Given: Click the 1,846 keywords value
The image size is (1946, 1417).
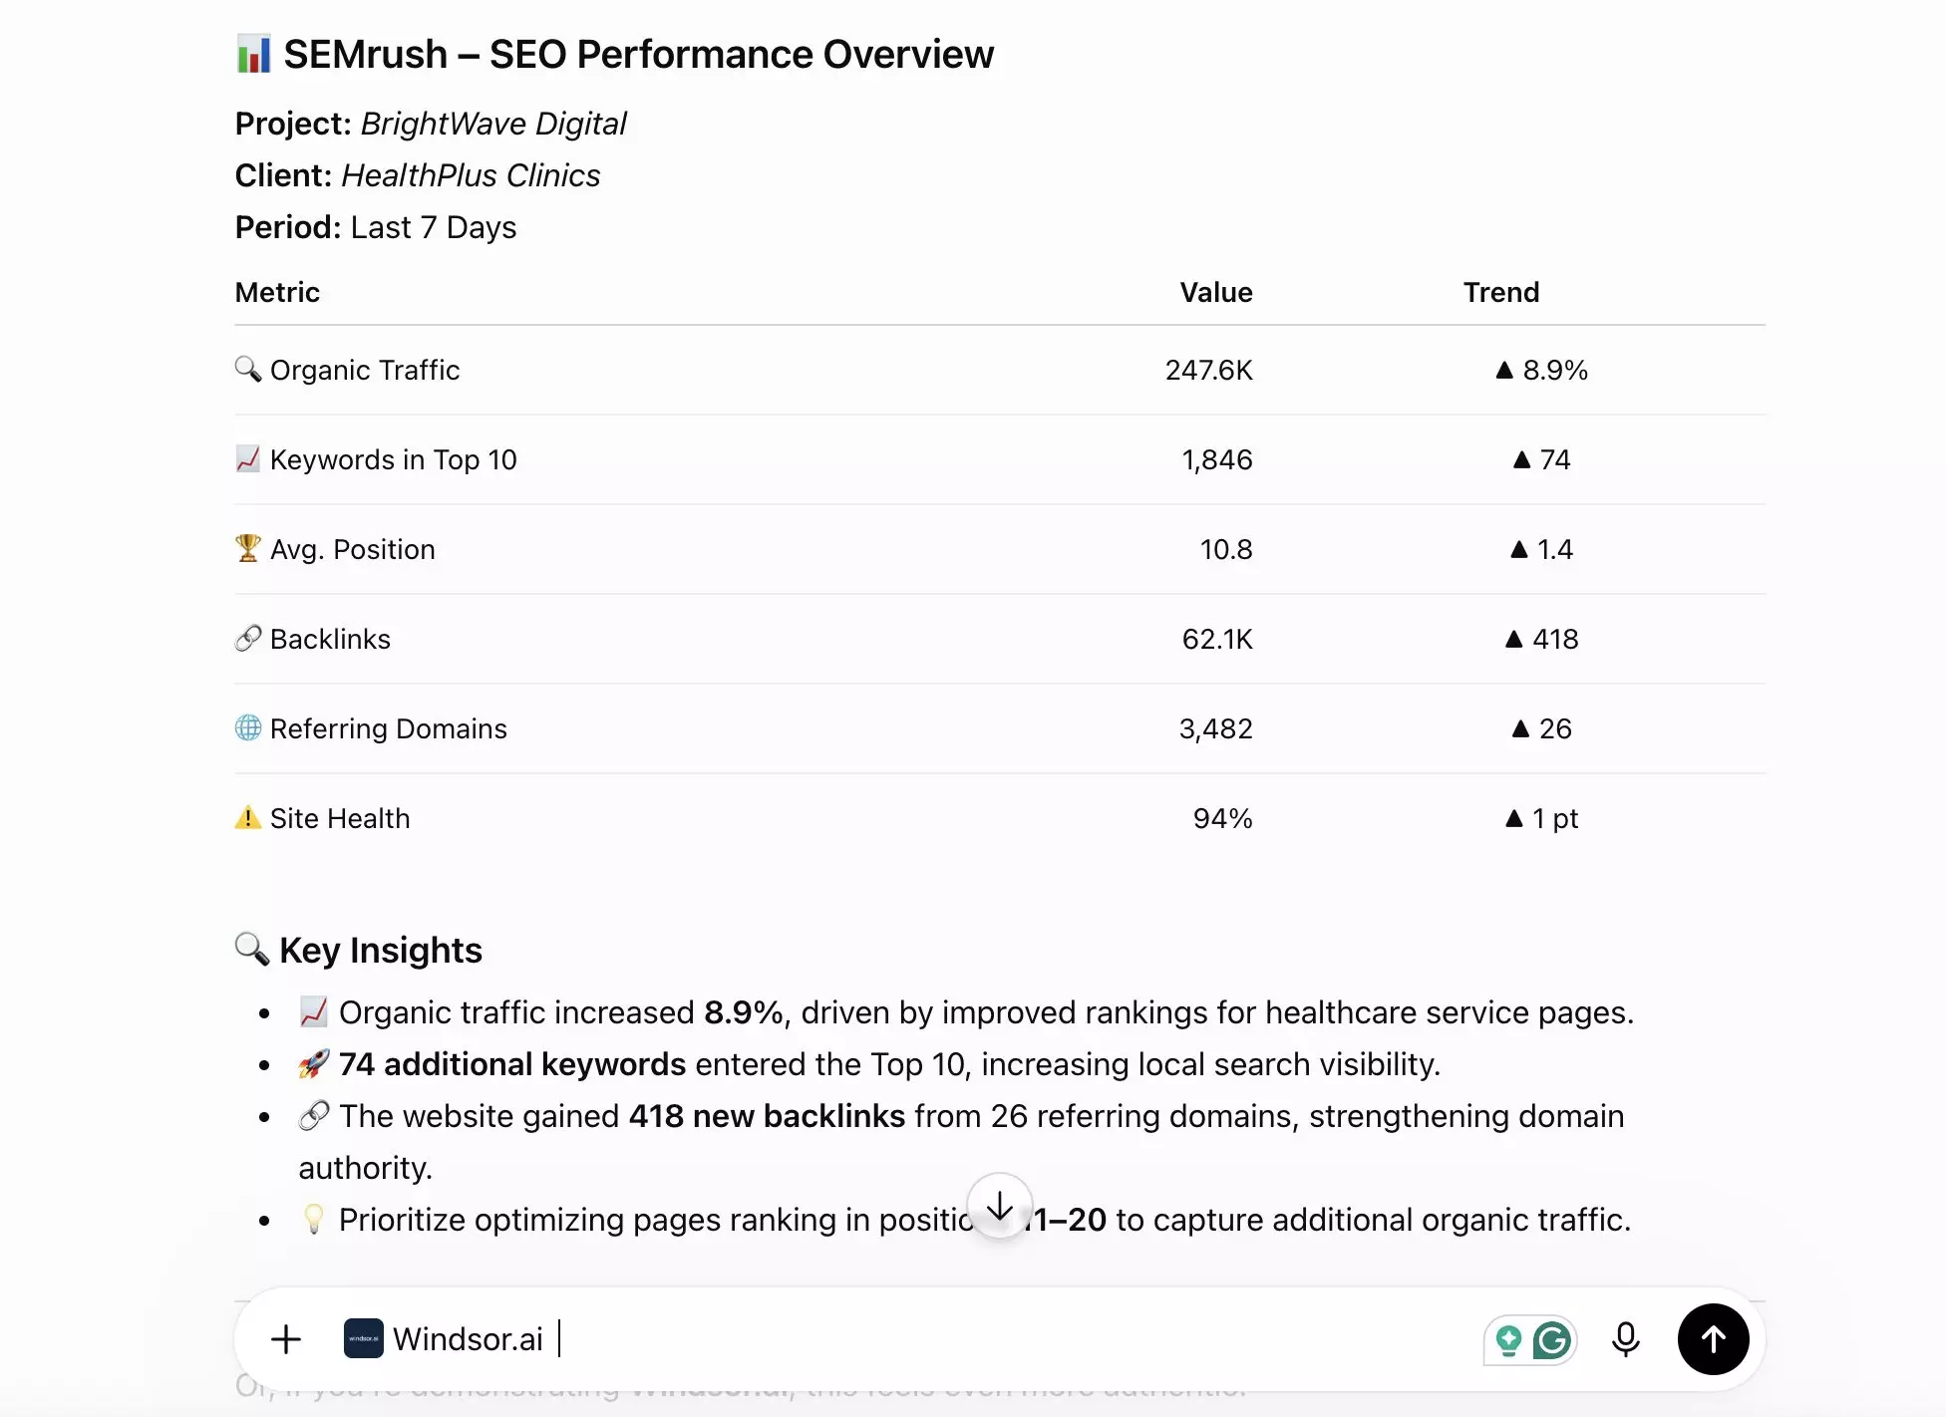Looking at the screenshot, I should point(1217,459).
